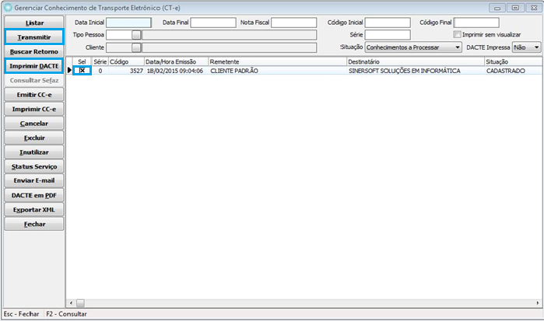
Task: Enable Imprimir sem visualizar checkbox
Action: tap(458, 35)
